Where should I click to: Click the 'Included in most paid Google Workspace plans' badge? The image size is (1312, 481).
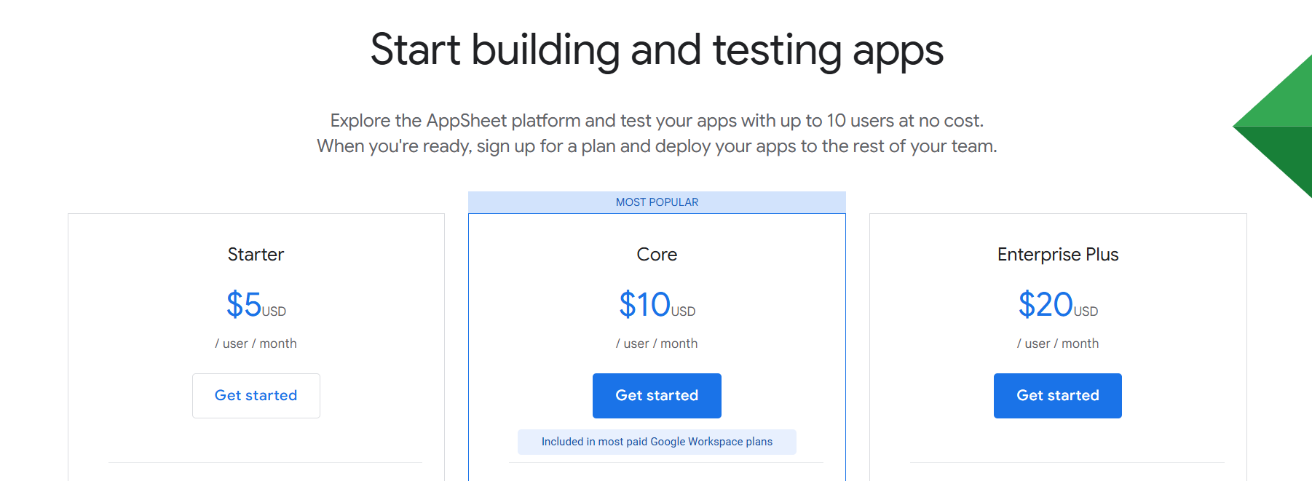pos(657,442)
